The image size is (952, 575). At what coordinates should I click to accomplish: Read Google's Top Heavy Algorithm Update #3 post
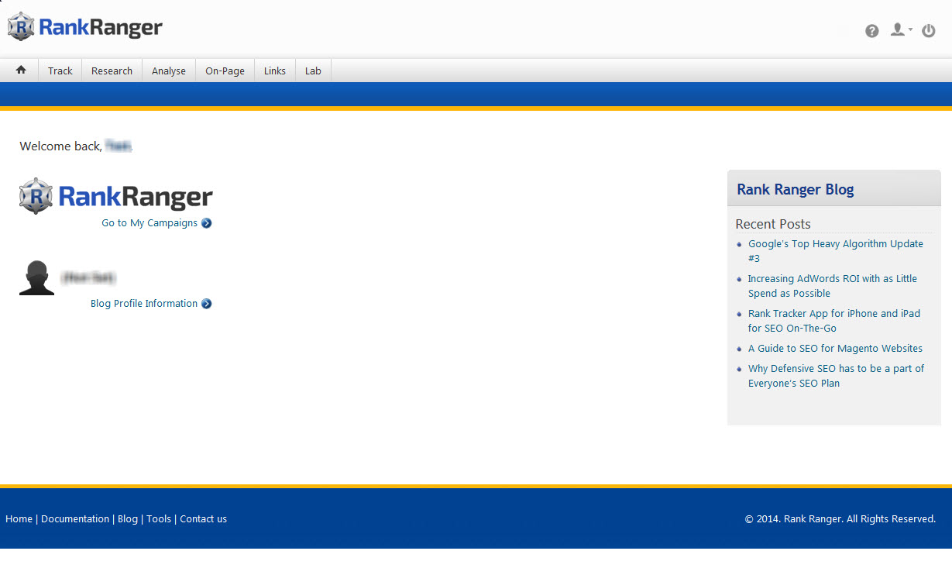click(836, 251)
